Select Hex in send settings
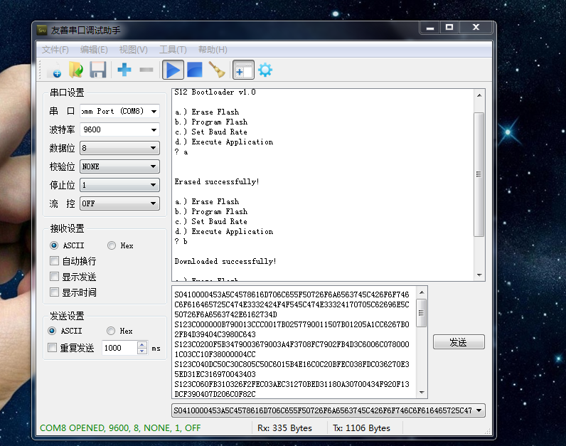 (120, 331)
